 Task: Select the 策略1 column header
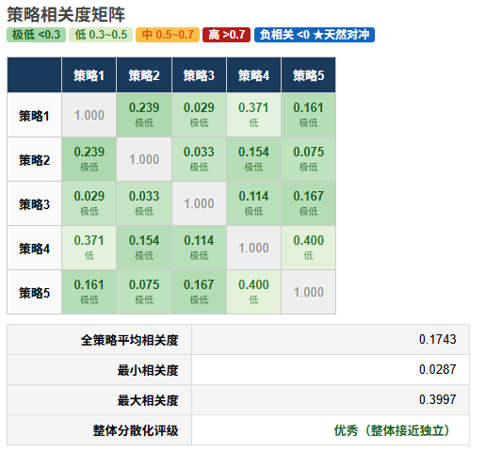89,75
